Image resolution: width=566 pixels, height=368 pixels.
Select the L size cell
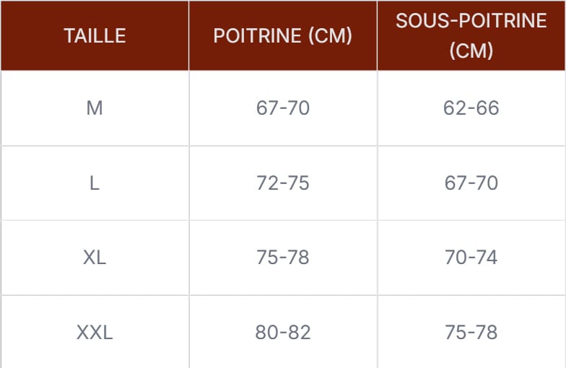coord(95,183)
